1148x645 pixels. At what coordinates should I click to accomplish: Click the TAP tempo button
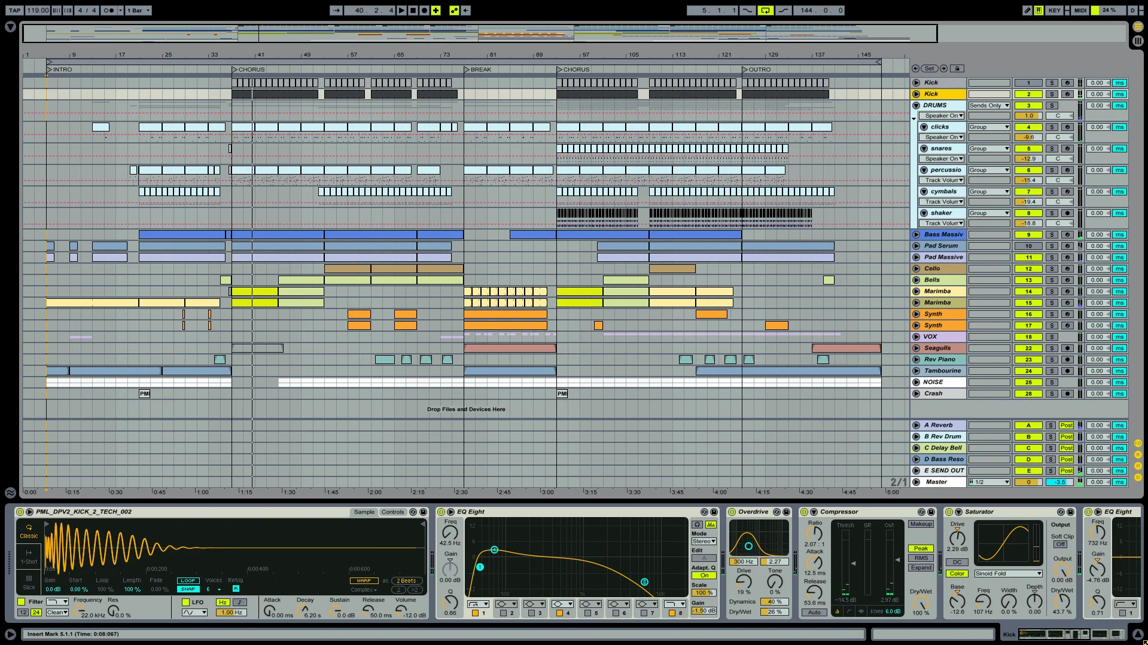coord(15,10)
